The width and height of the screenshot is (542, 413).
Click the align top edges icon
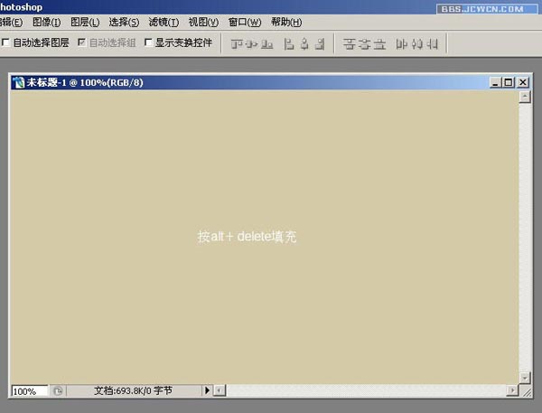(237, 42)
